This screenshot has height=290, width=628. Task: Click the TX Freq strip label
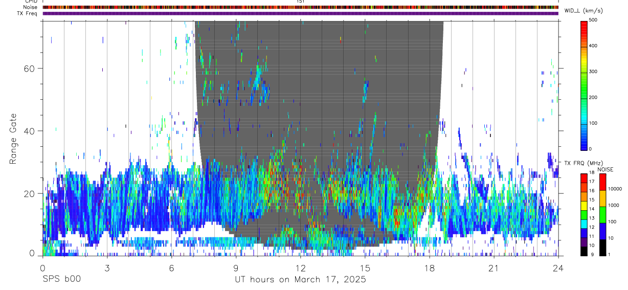point(27,13)
